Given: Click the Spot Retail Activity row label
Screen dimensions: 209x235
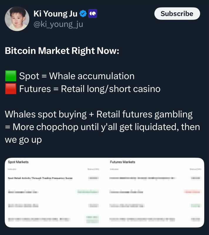Looking at the screenshot, I should tap(40, 178).
